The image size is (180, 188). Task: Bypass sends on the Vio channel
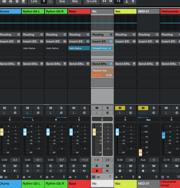pos(111,64)
